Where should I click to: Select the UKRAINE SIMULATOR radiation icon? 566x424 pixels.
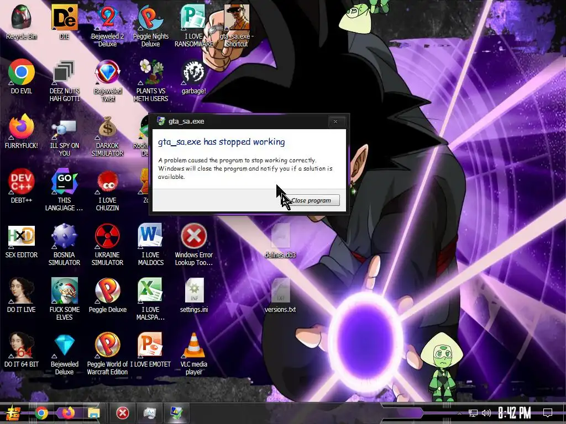click(x=107, y=236)
